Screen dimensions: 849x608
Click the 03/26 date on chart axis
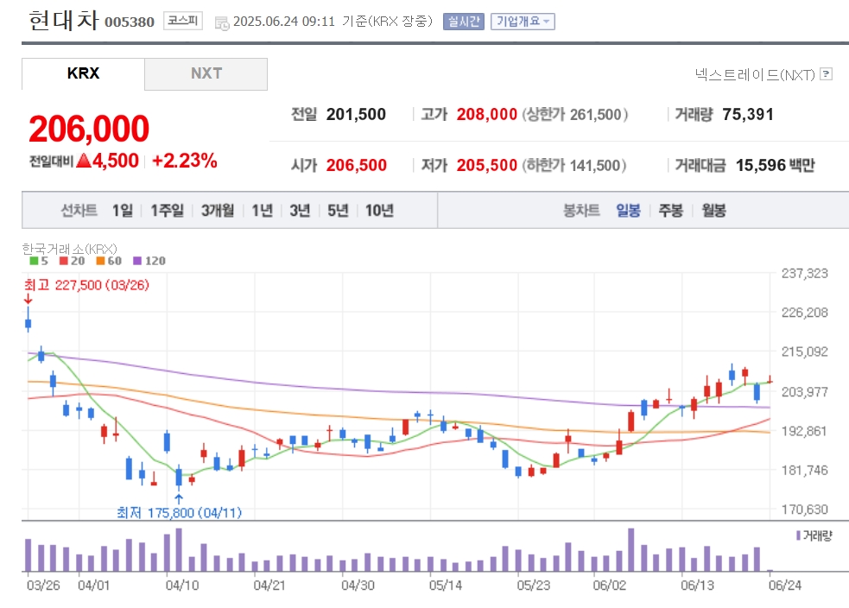(43, 586)
